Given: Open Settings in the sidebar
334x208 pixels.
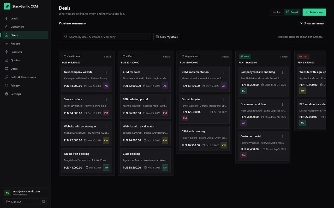Looking at the screenshot, I should (x=25, y=94).
